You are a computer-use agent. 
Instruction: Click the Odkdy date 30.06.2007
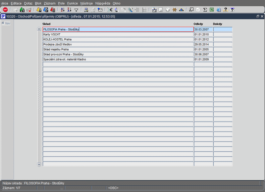(203, 54)
